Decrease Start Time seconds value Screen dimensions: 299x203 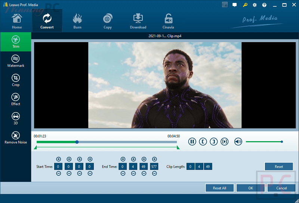click(x=80, y=173)
